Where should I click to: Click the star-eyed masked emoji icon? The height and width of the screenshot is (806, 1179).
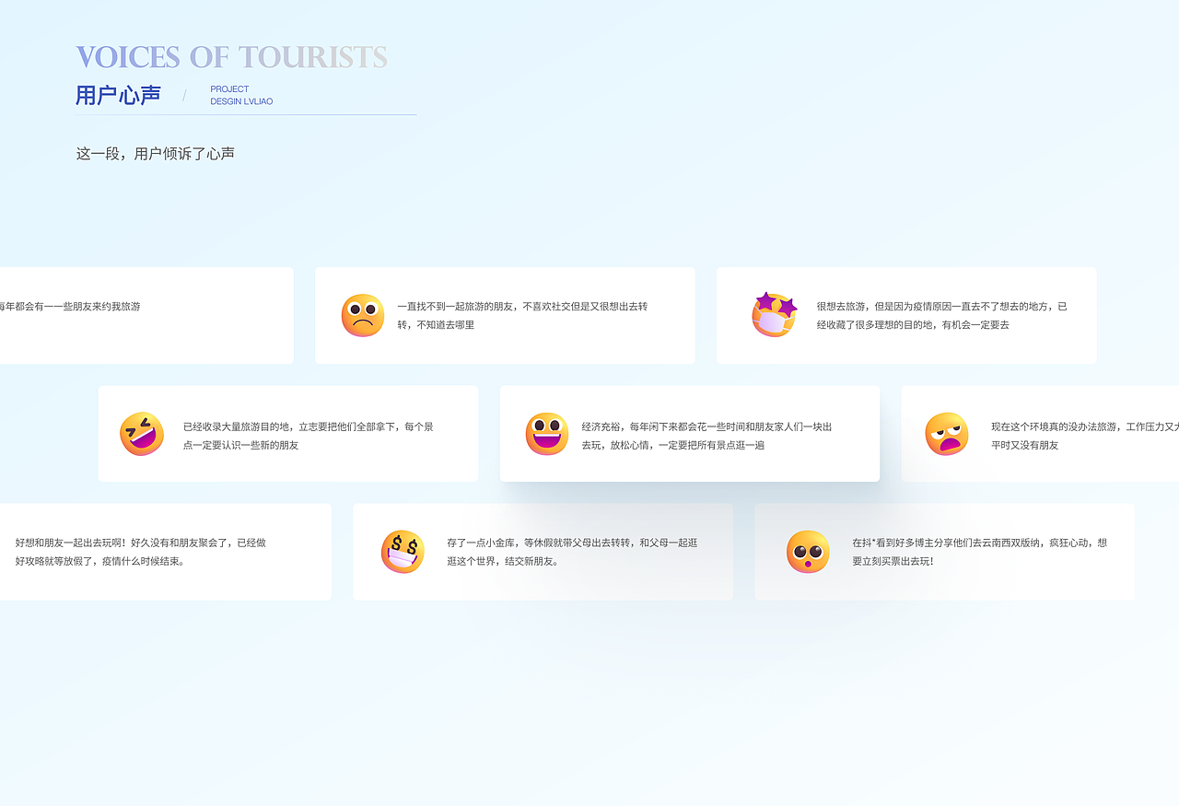click(x=774, y=315)
